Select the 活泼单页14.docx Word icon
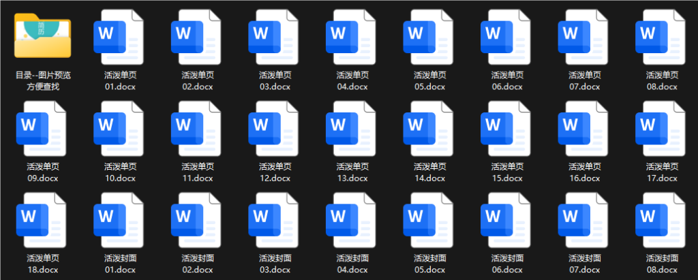 (x=428, y=129)
